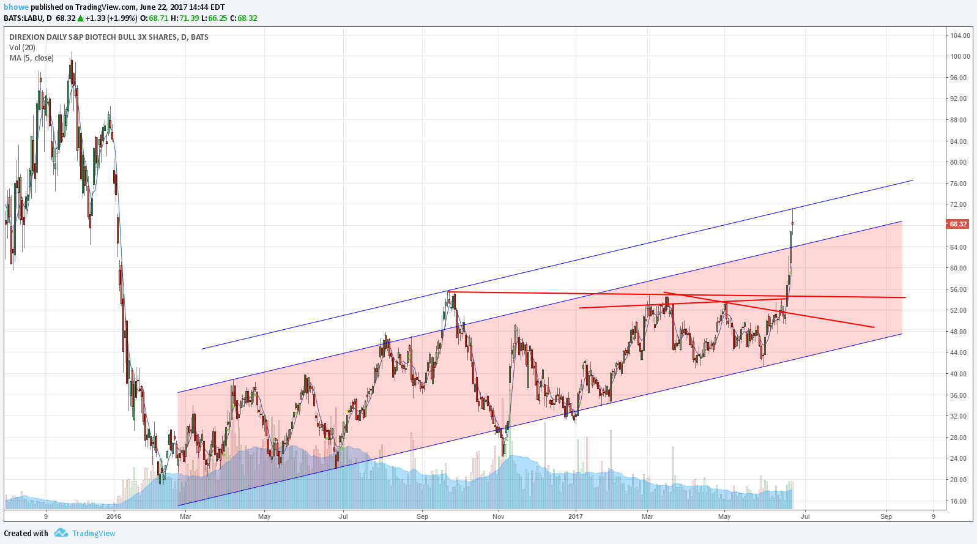
Task: Click the 28.00 price axis label
Action: click(959, 438)
